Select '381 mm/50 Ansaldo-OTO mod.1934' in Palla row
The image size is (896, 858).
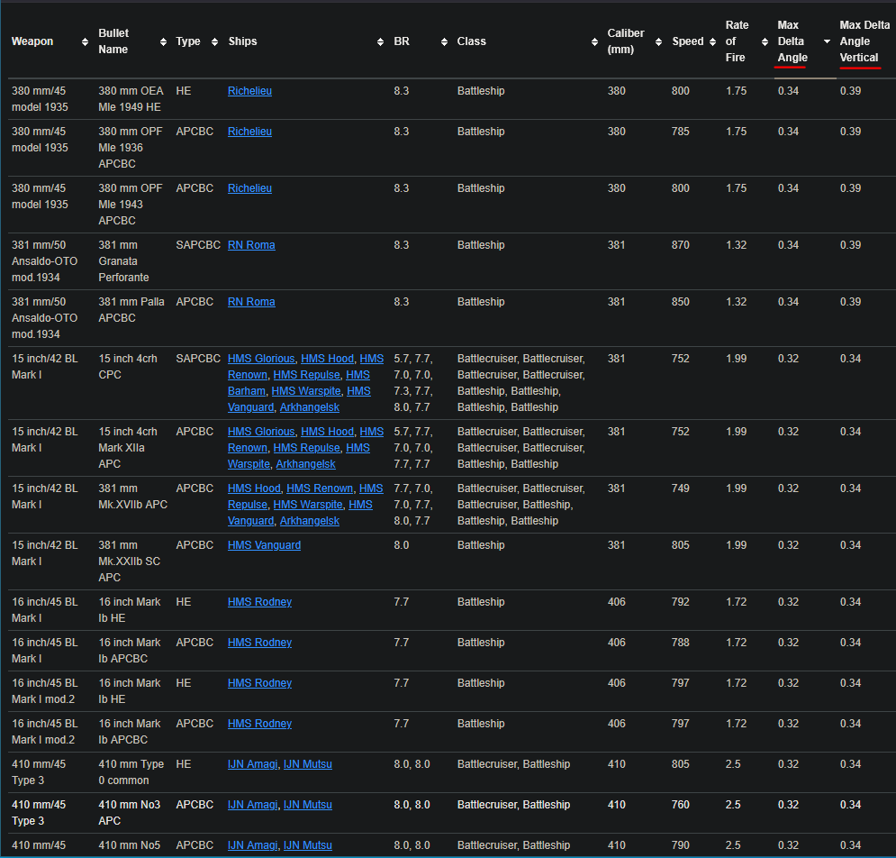click(x=44, y=317)
